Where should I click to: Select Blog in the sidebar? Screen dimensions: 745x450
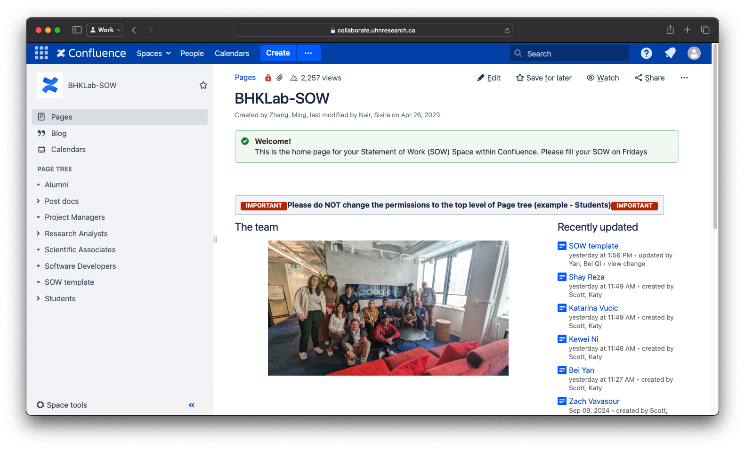pyautogui.click(x=59, y=133)
